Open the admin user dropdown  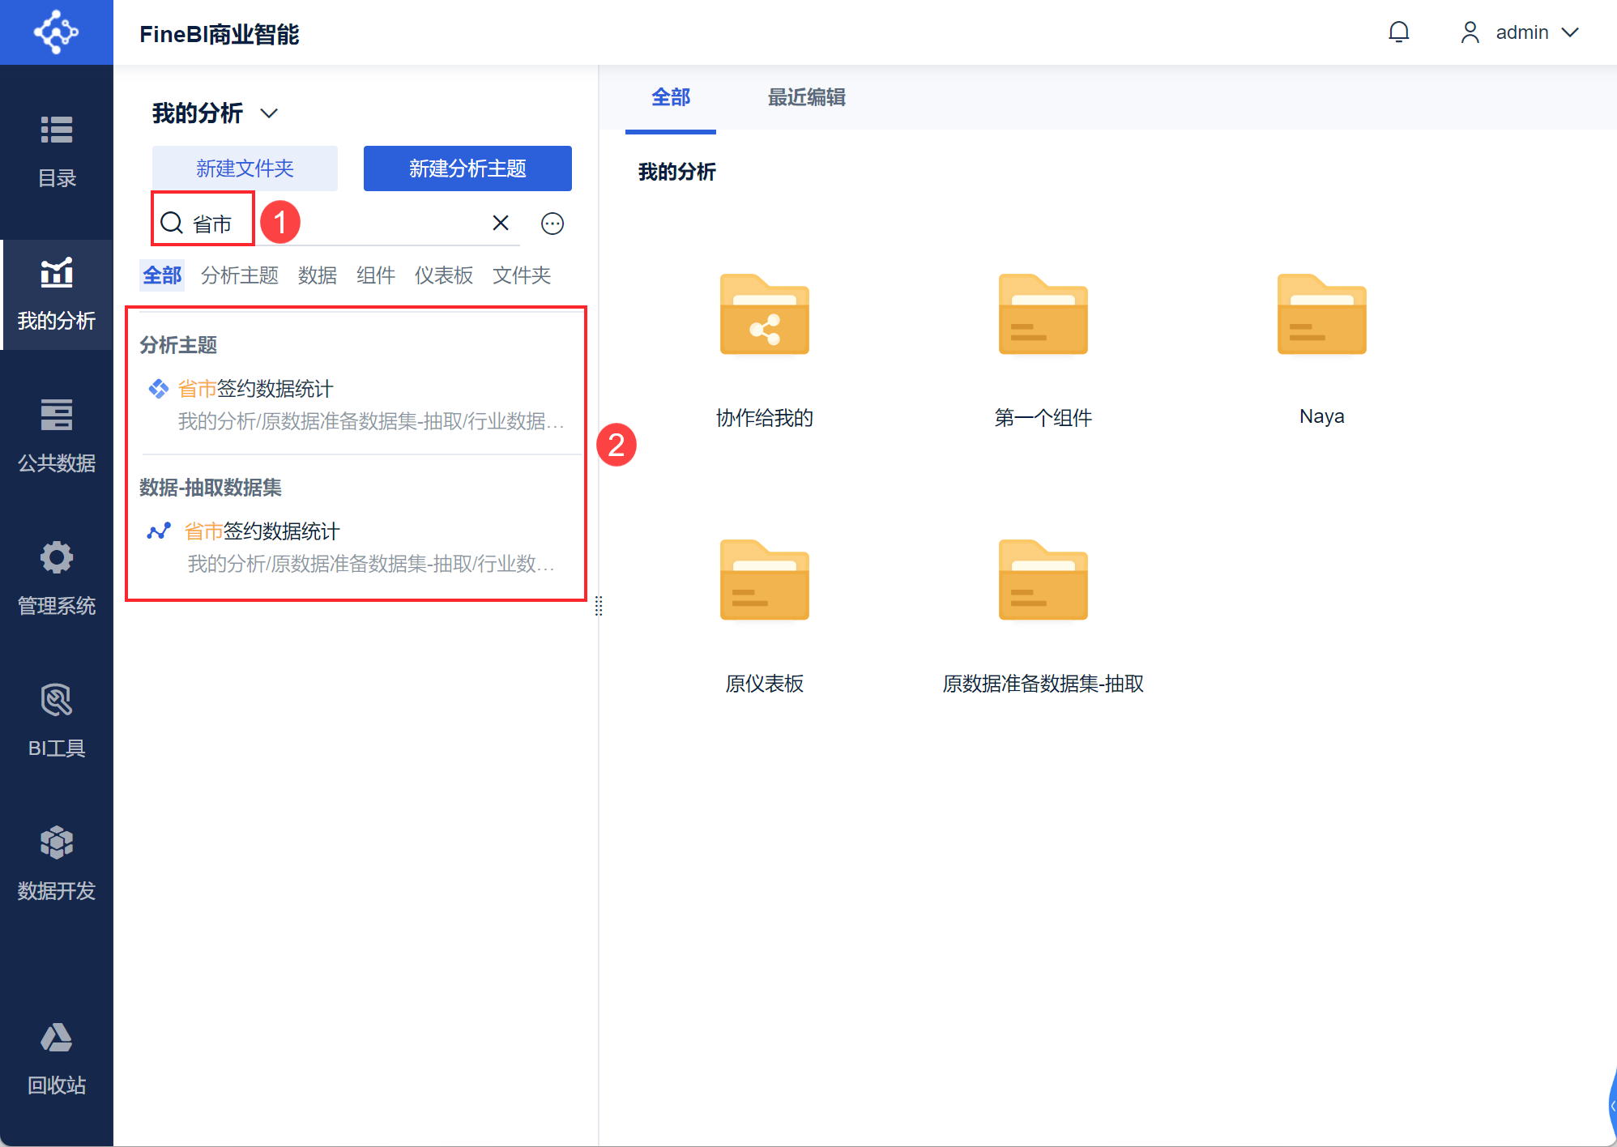[x=1520, y=32]
